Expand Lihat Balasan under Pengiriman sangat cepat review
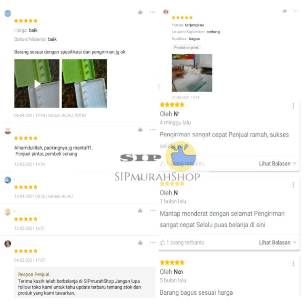 pyautogui.click(x=278, y=164)
